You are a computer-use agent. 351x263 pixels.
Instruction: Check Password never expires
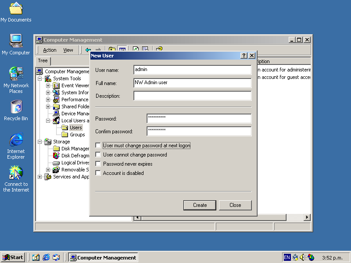pyautogui.click(x=98, y=163)
